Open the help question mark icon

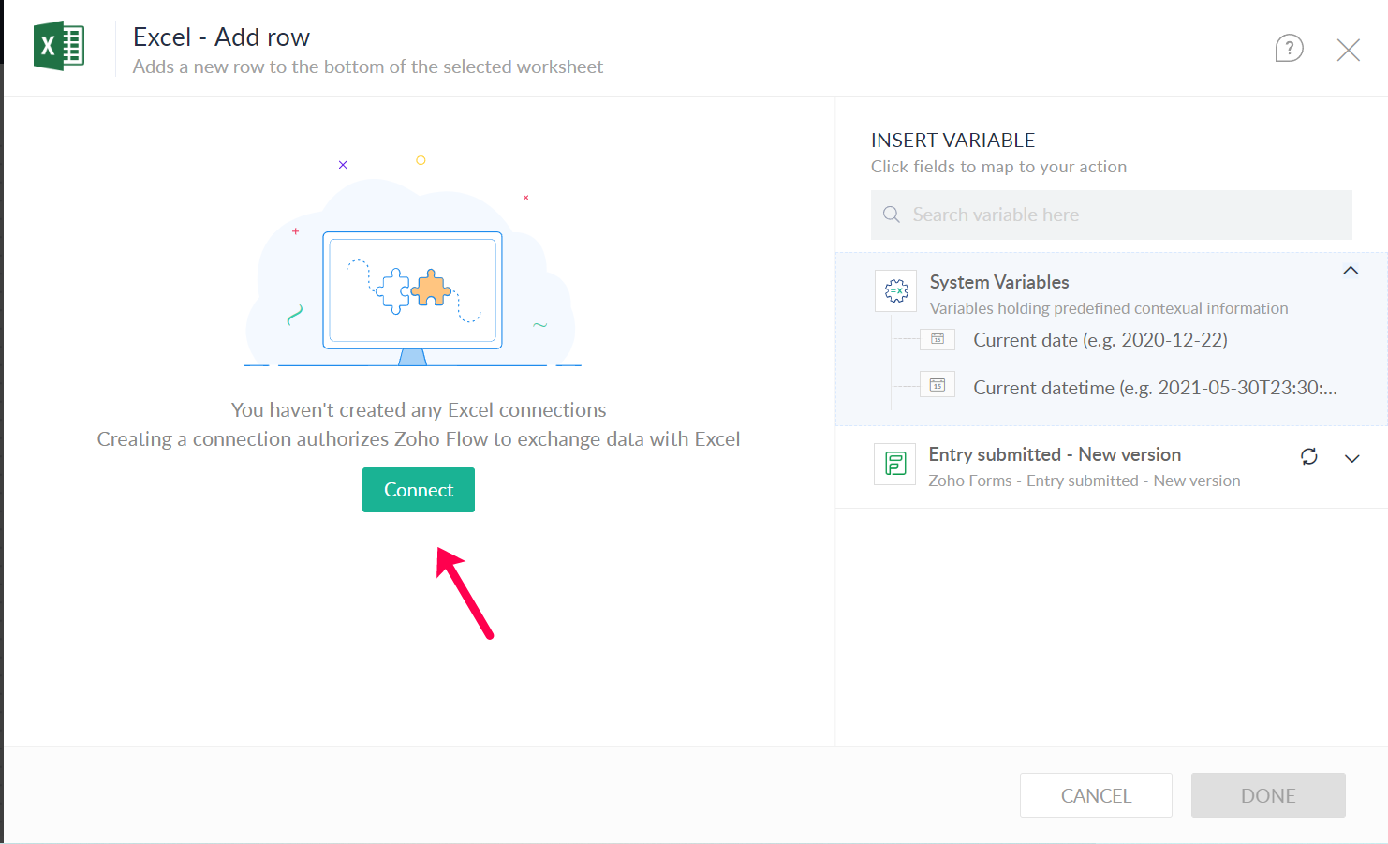[1289, 48]
